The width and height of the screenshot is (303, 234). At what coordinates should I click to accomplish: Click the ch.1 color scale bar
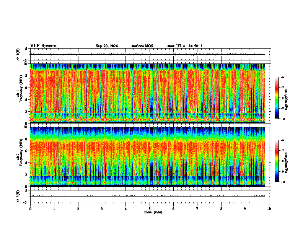pos(277,98)
